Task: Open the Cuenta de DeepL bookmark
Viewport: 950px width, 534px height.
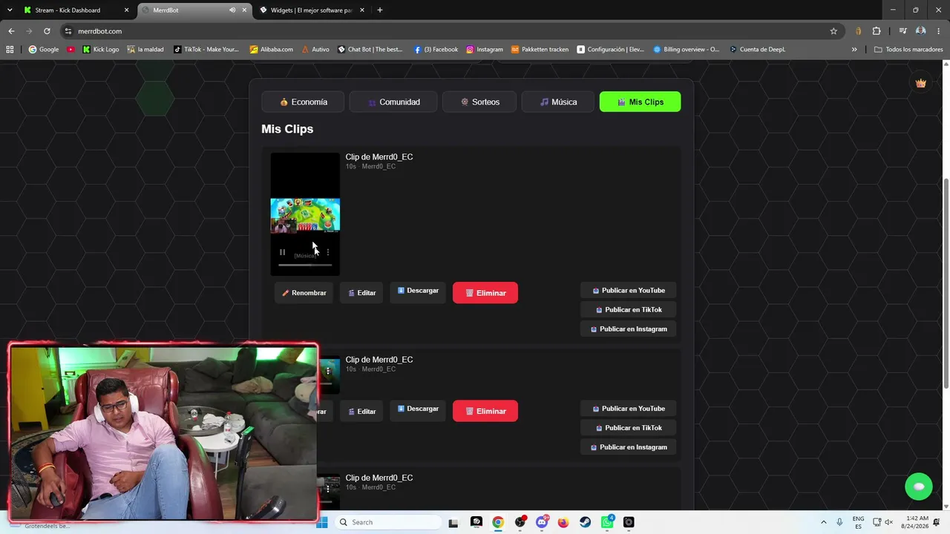Action: (757, 50)
